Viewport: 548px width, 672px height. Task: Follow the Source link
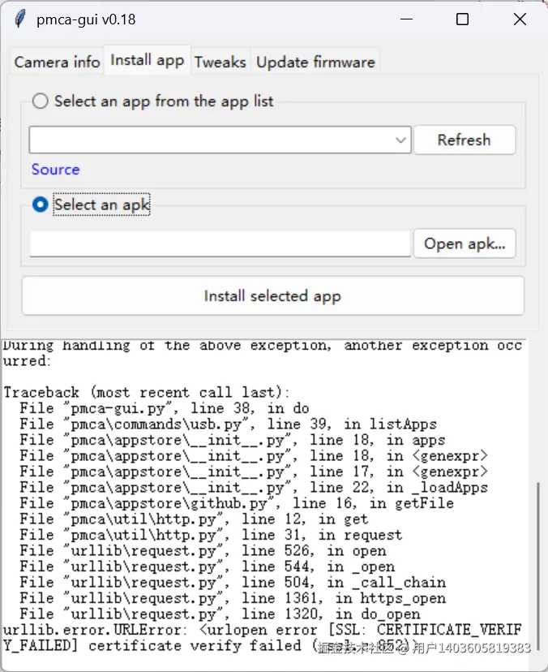[x=56, y=170]
